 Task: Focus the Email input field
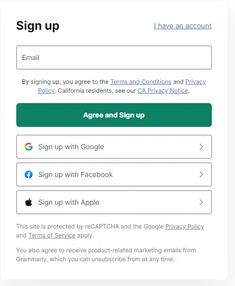tap(114, 57)
